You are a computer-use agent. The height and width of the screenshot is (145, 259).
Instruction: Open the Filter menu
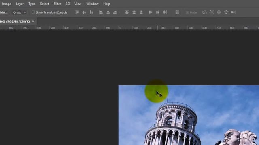point(57,4)
